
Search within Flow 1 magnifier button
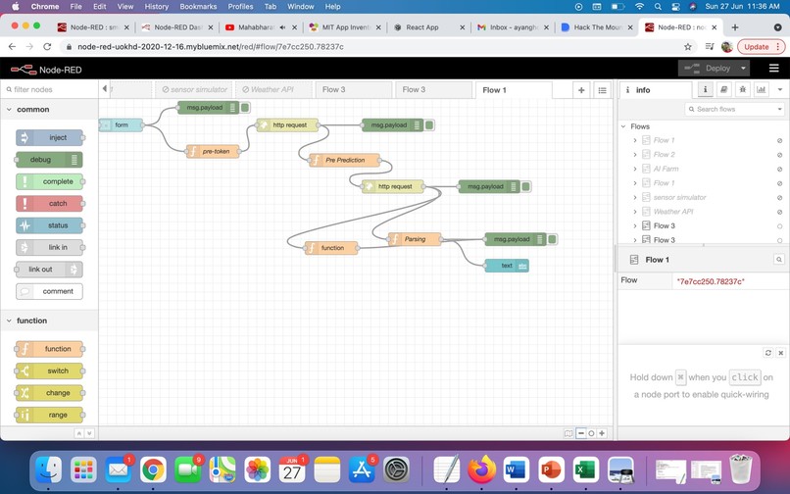point(779,260)
